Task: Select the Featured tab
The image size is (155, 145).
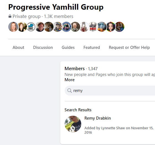Action: point(92,48)
